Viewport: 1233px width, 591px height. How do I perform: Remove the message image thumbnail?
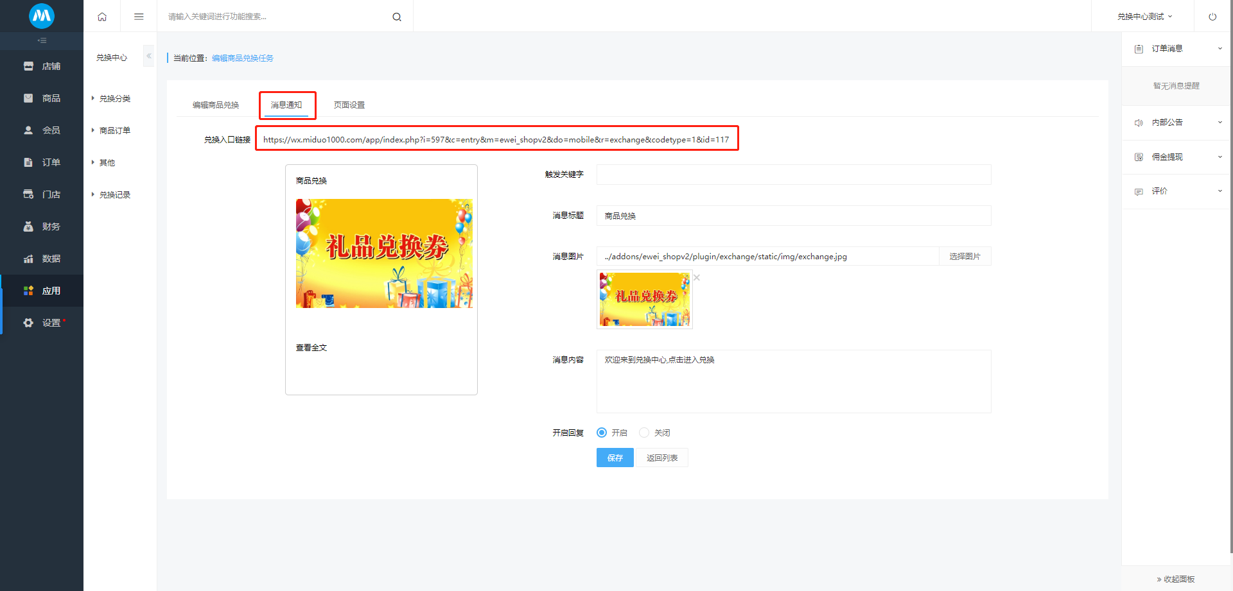(697, 277)
